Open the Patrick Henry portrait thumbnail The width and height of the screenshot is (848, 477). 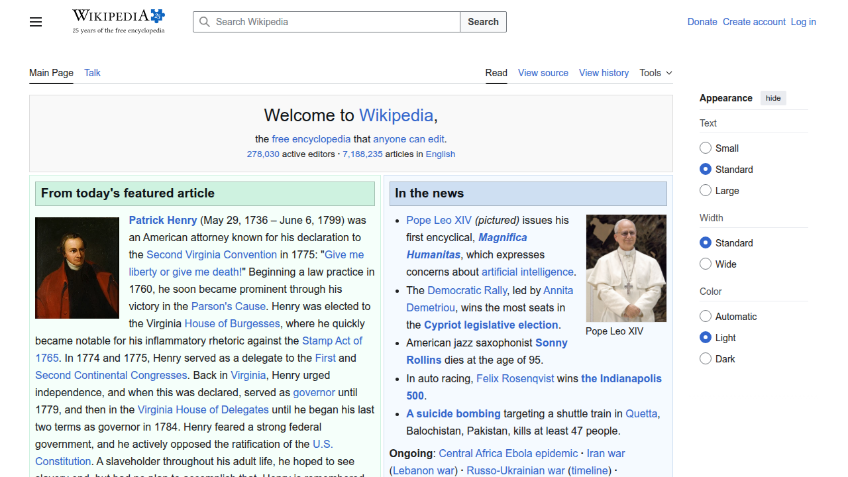(77, 268)
